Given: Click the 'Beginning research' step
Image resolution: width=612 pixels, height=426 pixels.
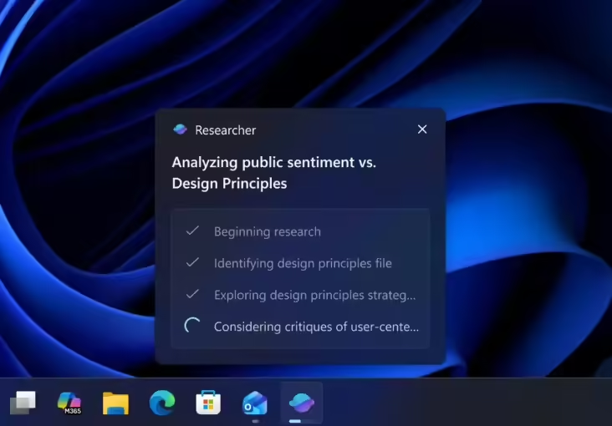Looking at the screenshot, I should click(268, 231).
